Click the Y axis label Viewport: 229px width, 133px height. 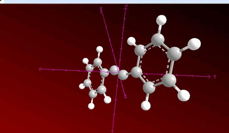tap(215, 77)
